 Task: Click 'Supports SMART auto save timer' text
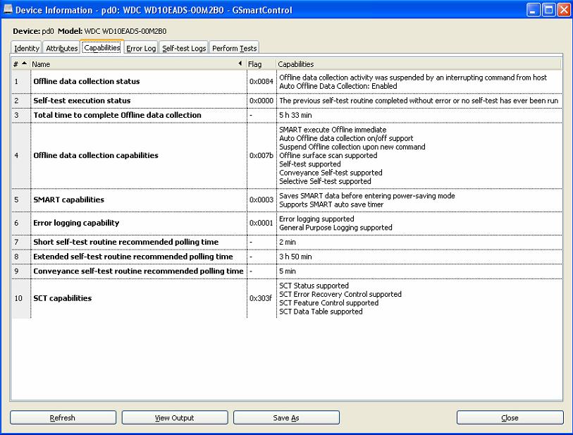pos(331,204)
